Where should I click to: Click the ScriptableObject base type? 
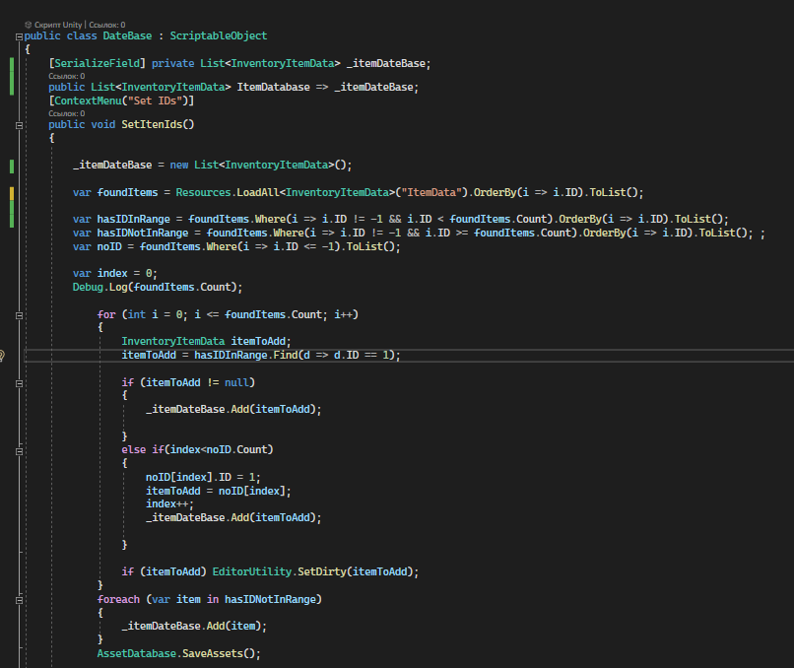tap(219, 35)
